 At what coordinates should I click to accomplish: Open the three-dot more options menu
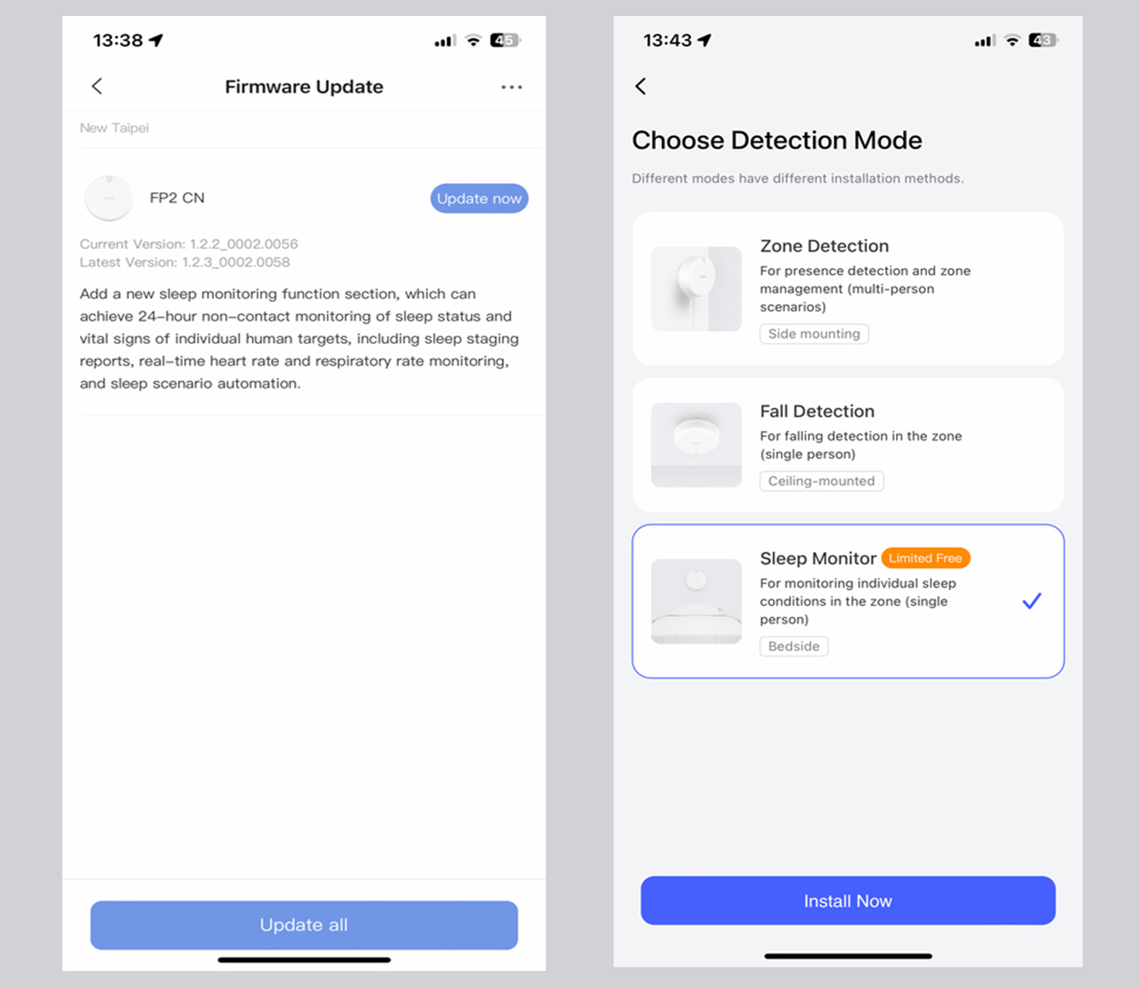coord(512,87)
